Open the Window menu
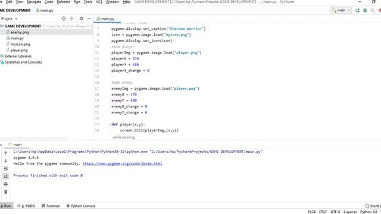Screen dimensions: 381x214 click(x=113, y=2)
